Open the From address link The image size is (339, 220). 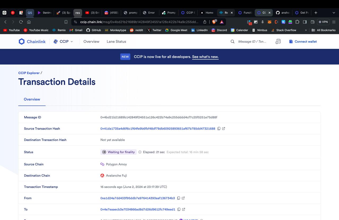(137, 198)
